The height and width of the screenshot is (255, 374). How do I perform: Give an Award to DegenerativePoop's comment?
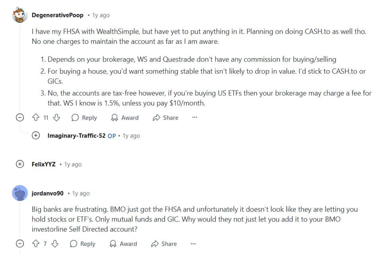pyautogui.click(x=125, y=118)
